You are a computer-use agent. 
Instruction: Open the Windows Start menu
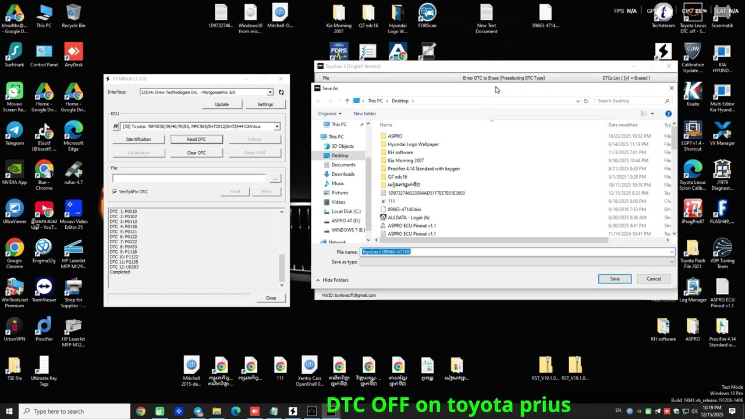coord(9,411)
